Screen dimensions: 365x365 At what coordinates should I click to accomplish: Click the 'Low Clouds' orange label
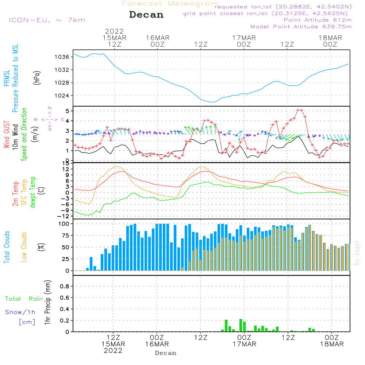(x=24, y=247)
